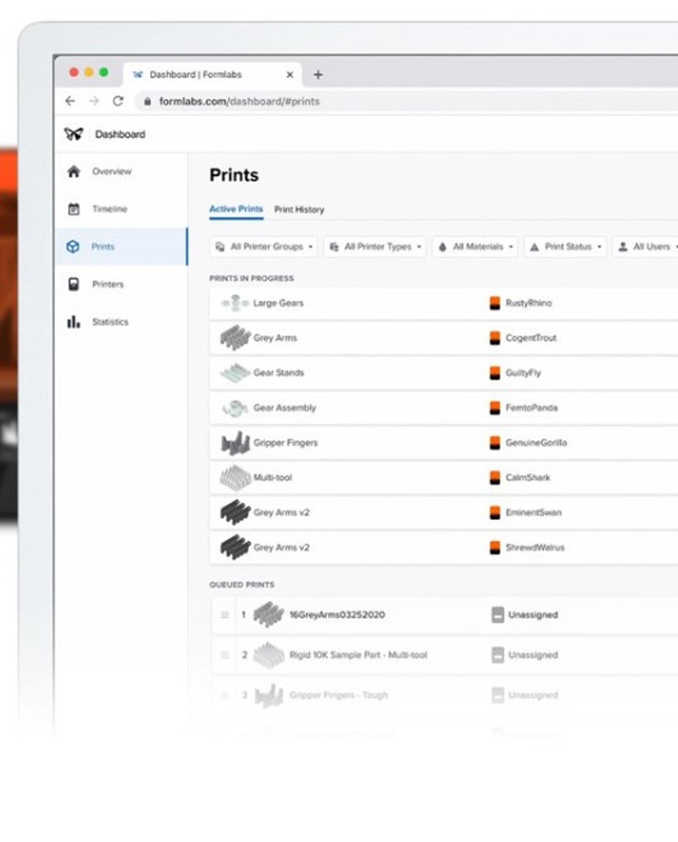Open the Printers device icon
The width and height of the screenshot is (678, 842).
74,284
